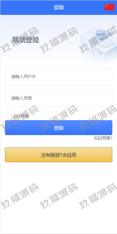This screenshot has width=117, height=234.
Task: Focus the 請輸入用戶名 username field
Action: [58, 77]
